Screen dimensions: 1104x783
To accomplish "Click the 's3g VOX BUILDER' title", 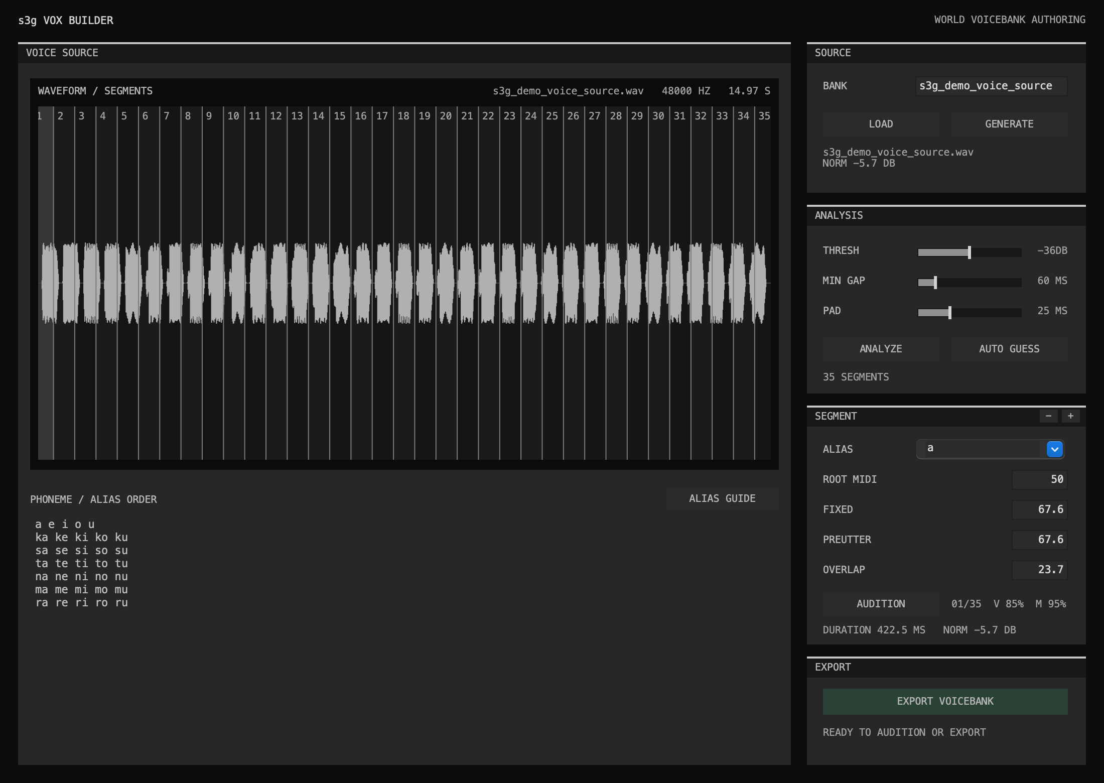I will [66, 21].
